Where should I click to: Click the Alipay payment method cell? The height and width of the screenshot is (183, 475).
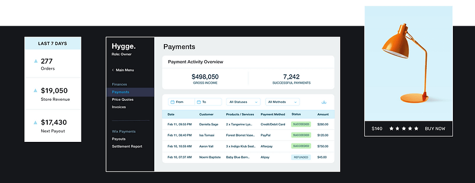point(265,157)
